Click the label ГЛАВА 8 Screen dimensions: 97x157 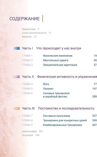pos(27,120)
